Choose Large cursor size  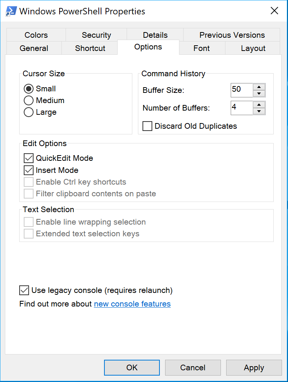point(28,112)
